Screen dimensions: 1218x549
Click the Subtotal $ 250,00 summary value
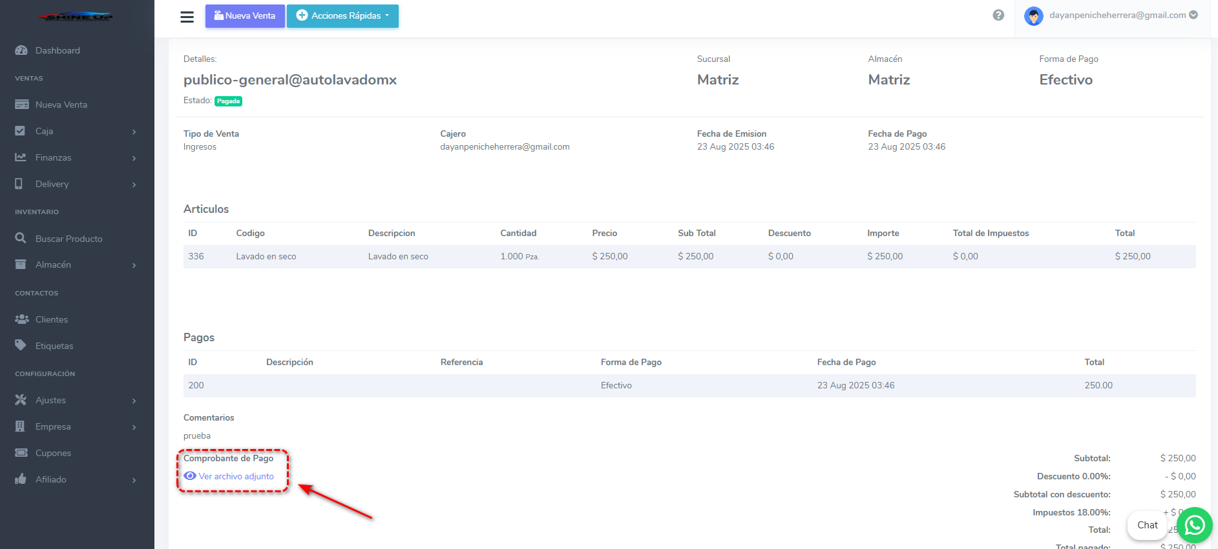(x=1178, y=458)
